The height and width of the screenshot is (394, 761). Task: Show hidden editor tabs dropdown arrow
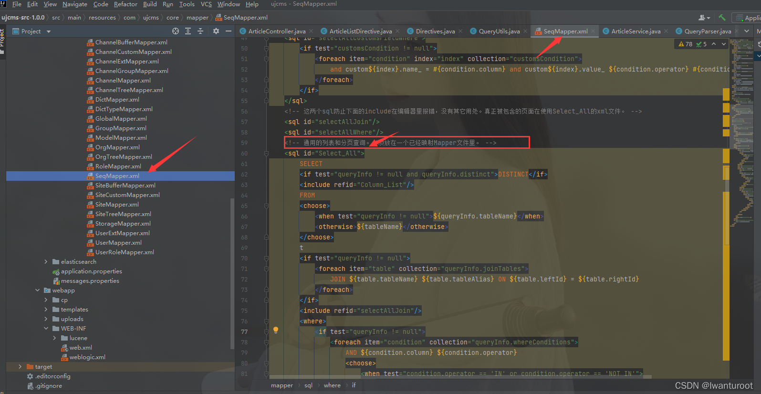click(747, 31)
